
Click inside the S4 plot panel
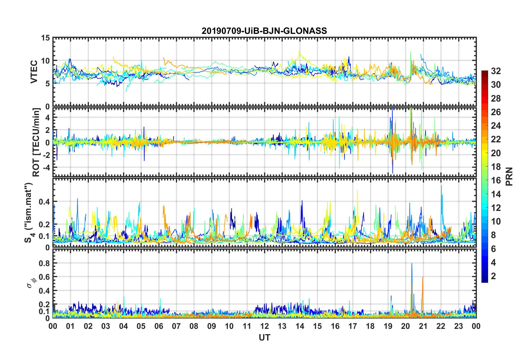pyautogui.click(x=264, y=213)
